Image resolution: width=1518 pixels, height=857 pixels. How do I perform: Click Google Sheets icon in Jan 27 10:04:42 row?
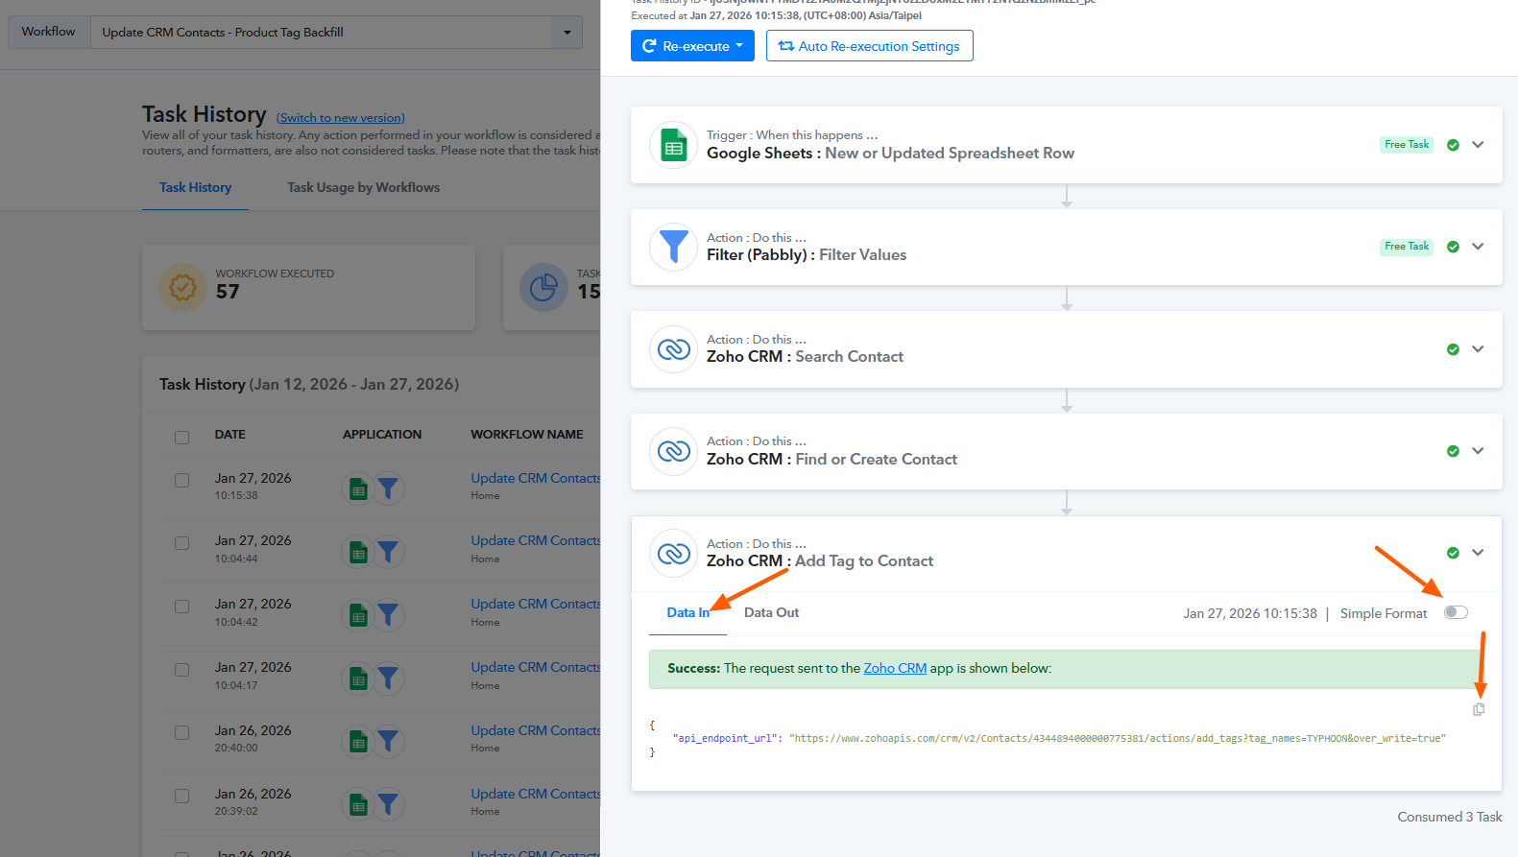coord(358,615)
